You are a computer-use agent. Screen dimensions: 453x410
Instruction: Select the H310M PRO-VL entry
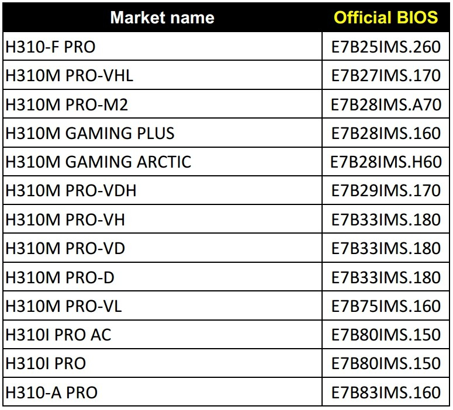tap(64, 306)
